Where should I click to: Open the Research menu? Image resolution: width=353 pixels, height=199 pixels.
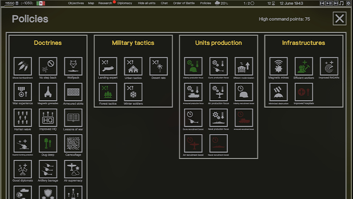pyautogui.click(x=105, y=3)
